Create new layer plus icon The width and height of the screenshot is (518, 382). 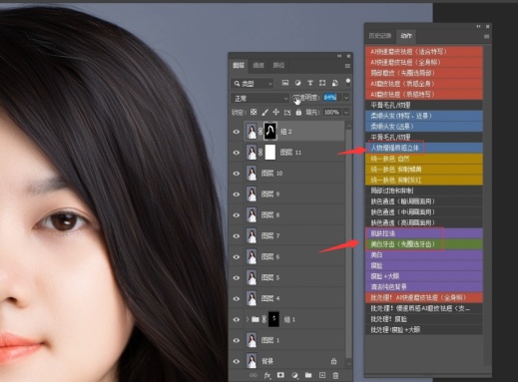point(322,375)
